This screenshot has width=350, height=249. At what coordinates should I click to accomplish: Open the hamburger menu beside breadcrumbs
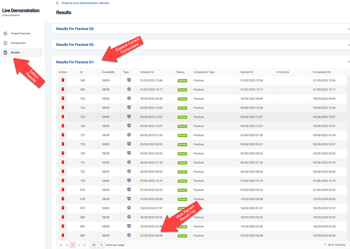[x=57, y=3]
